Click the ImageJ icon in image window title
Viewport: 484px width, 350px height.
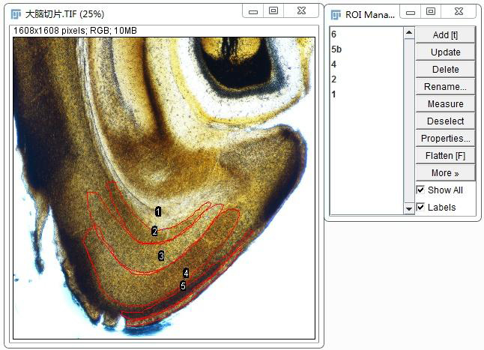pos(16,13)
